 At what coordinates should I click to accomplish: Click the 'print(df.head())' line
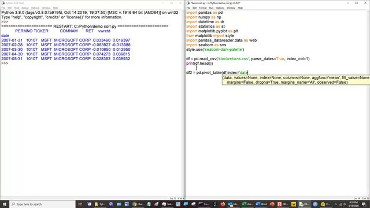(x=199, y=64)
